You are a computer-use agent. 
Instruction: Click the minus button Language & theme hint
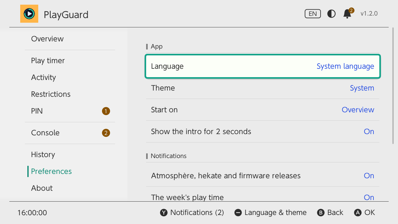pos(270,212)
